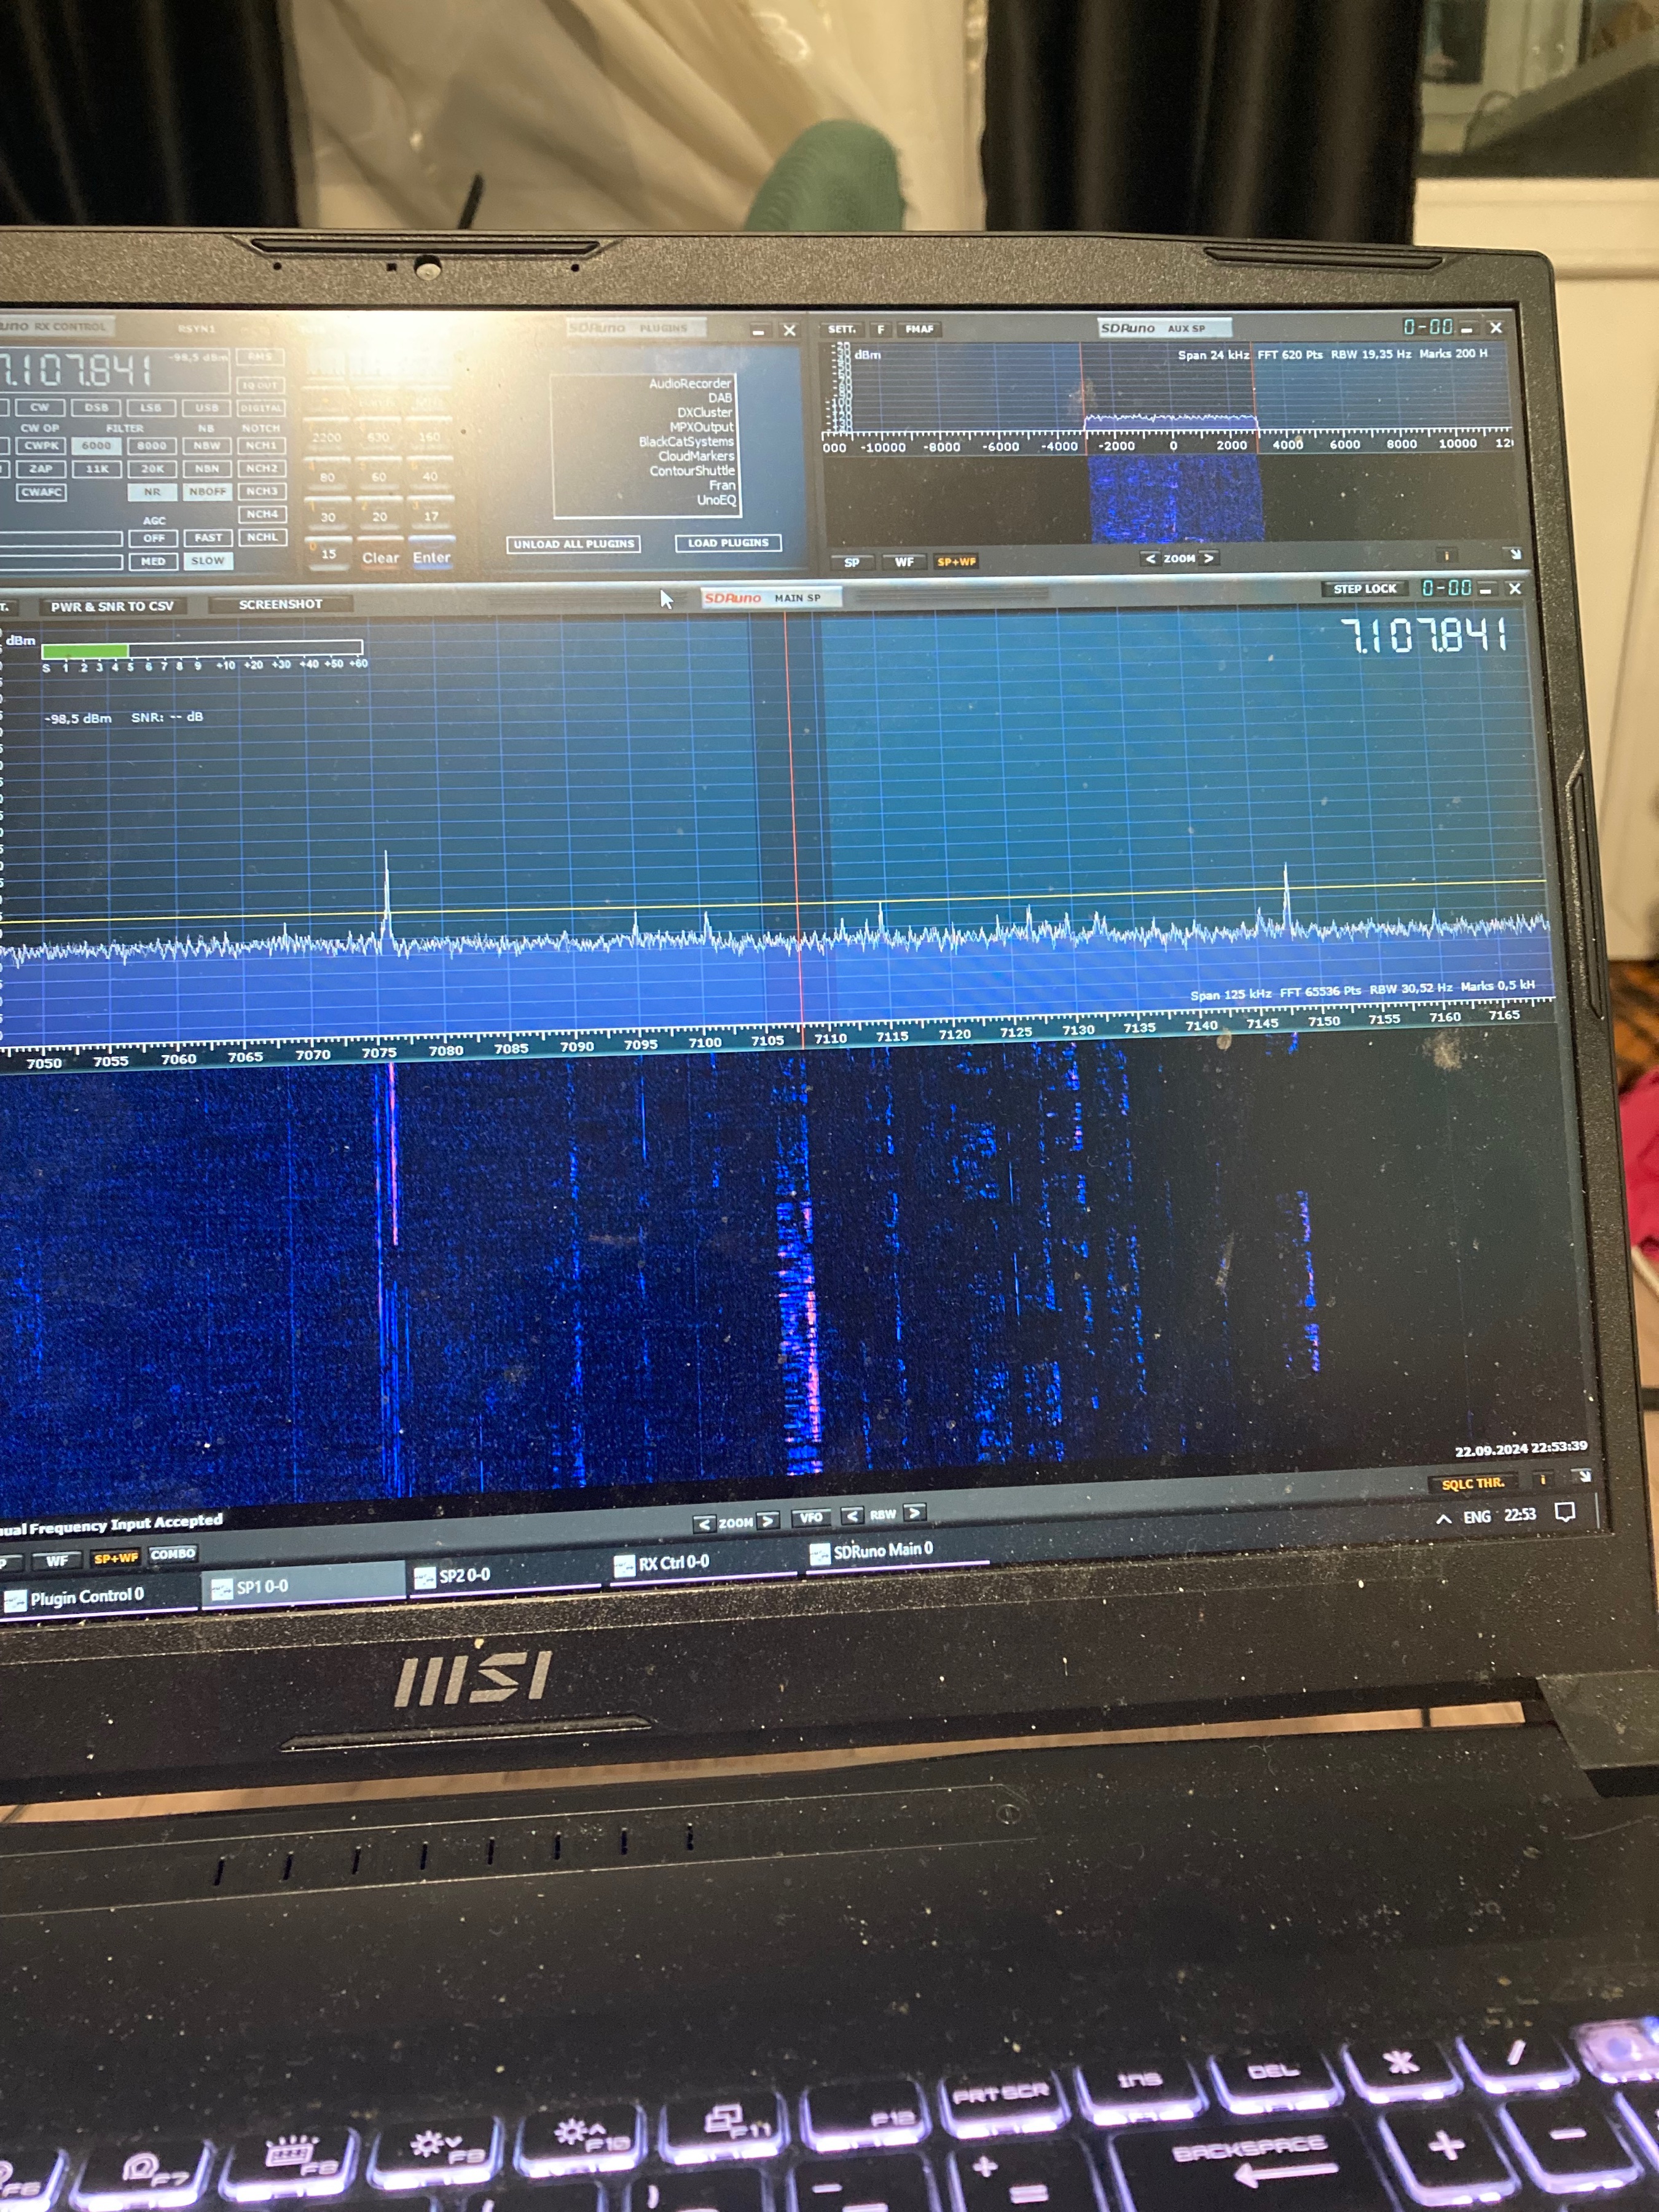
Task: Select the AudioRecorder plugin entry
Action: pos(689,383)
